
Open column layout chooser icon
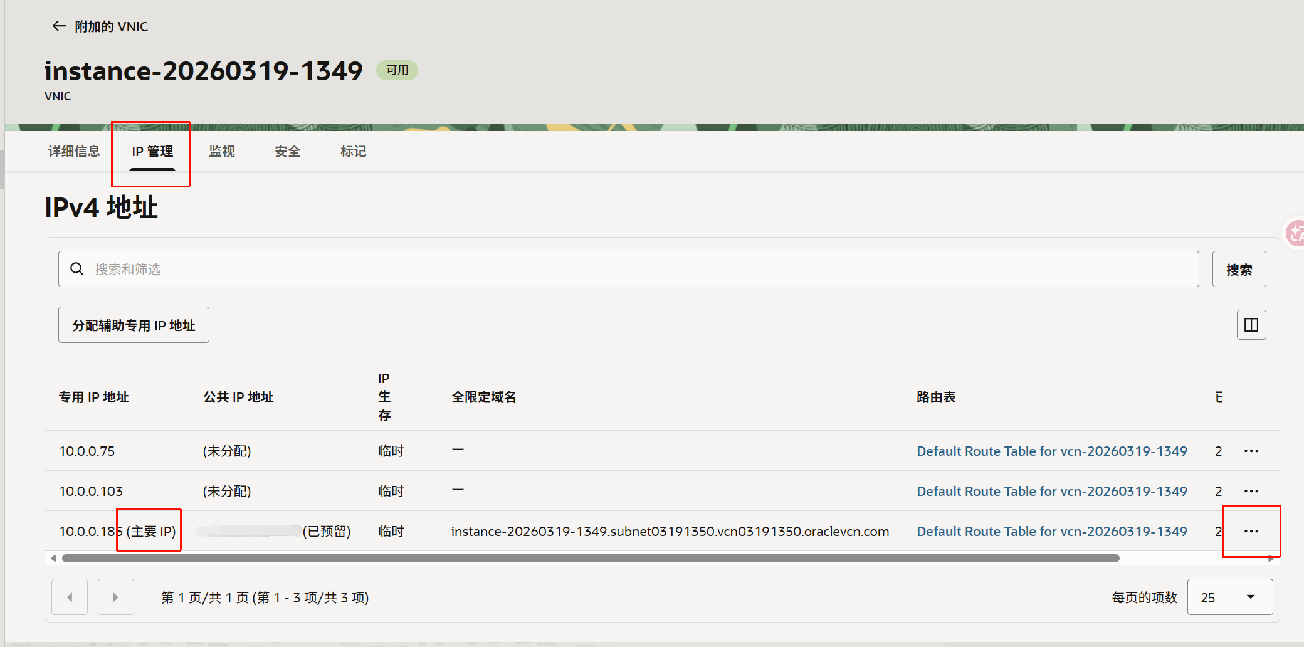click(x=1251, y=325)
